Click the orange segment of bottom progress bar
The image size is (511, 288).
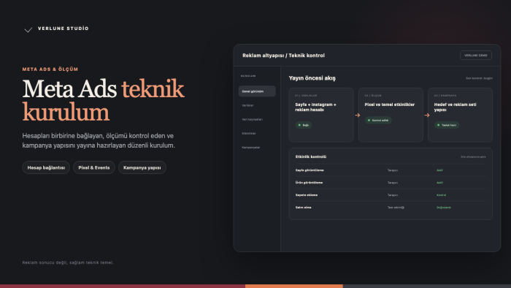[x=294, y=286]
